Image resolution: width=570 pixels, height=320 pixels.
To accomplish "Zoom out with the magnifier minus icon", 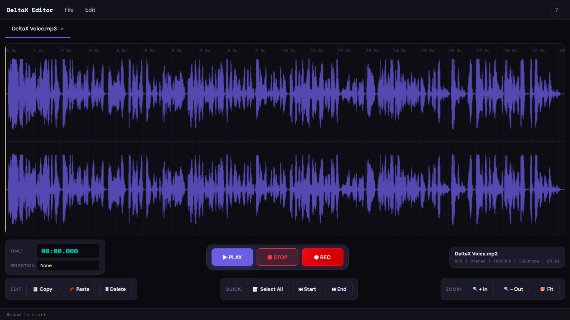I will (x=506, y=289).
